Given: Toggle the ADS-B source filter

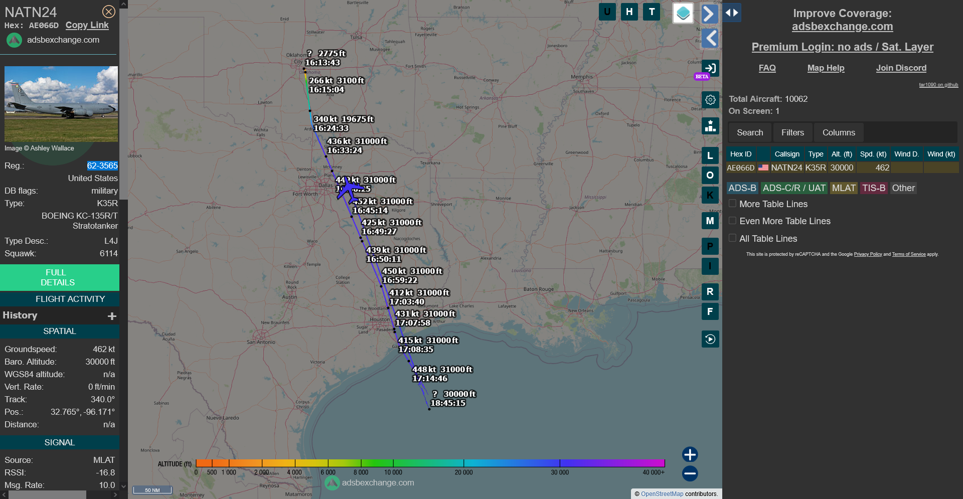Looking at the screenshot, I should pos(742,188).
